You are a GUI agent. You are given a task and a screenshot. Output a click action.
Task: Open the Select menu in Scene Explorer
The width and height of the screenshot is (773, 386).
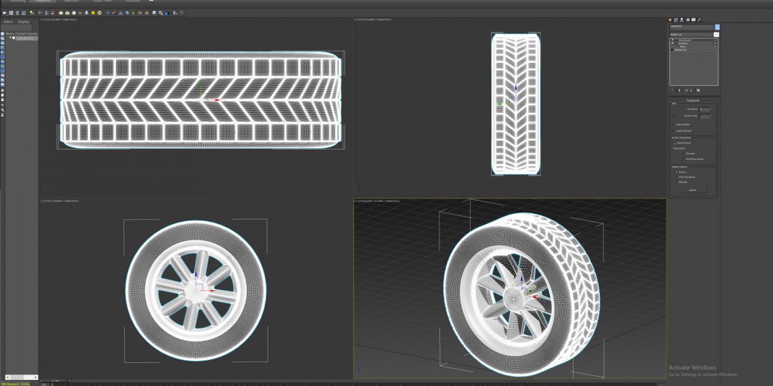[x=8, y=22]
